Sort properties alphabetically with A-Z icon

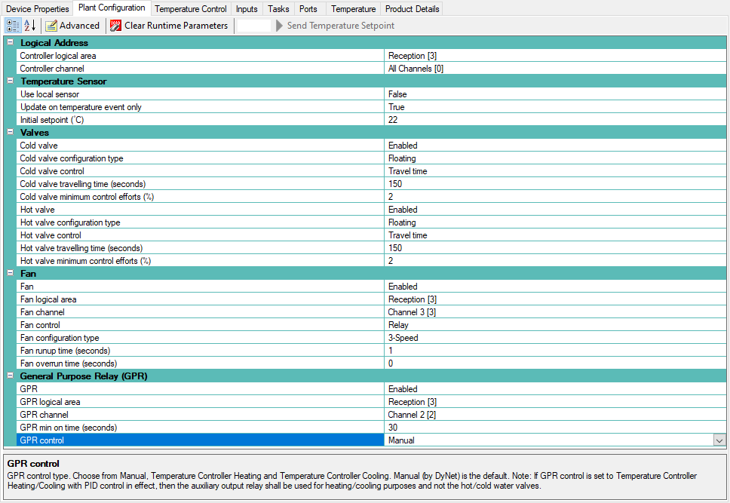pyautogui.click(x=30, y=26)
